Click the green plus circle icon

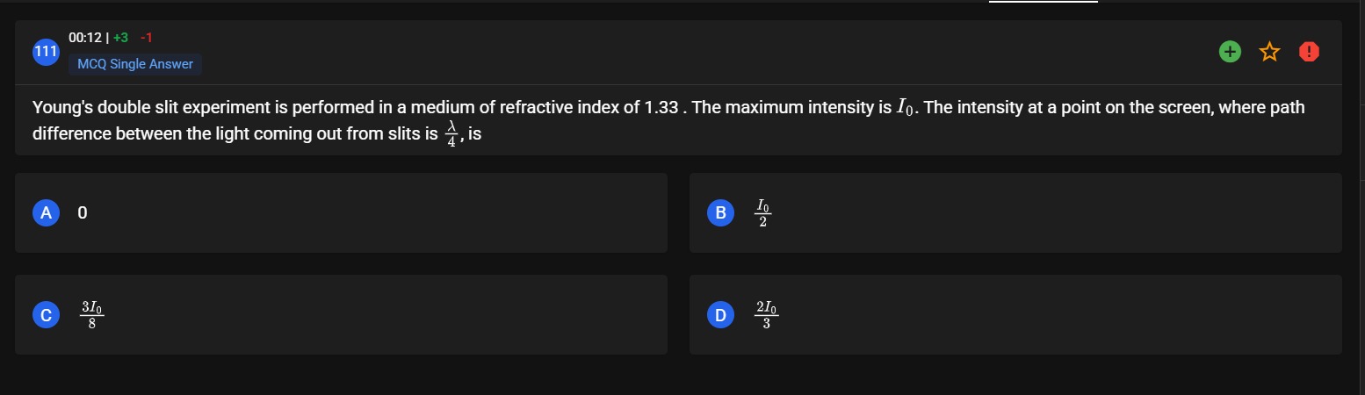tap(1231, 53)
